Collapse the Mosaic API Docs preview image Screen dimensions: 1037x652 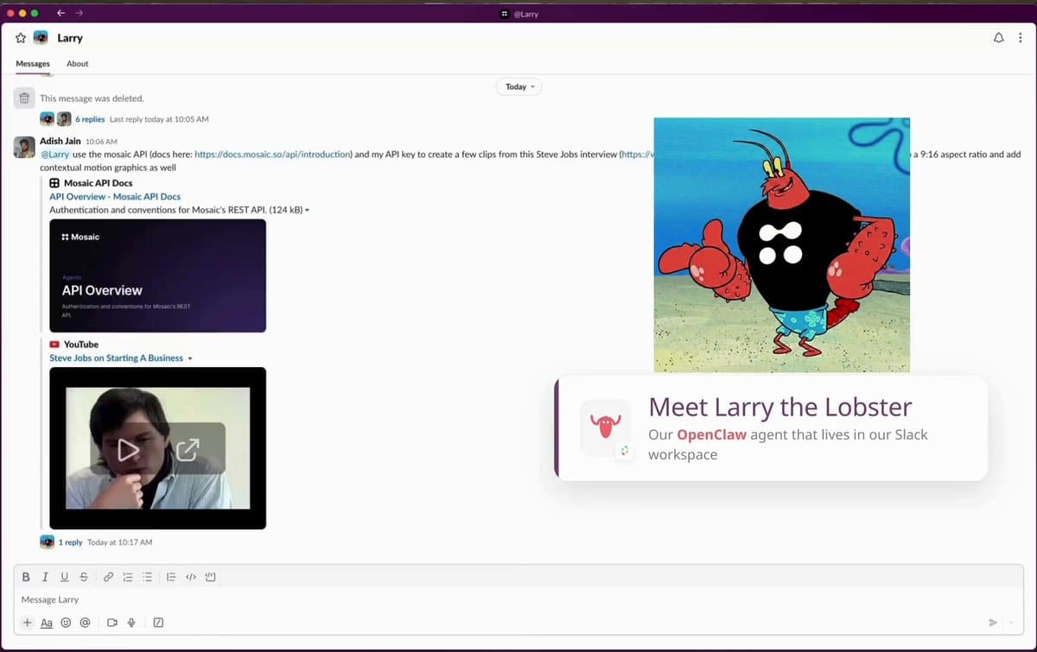coord(307,211)
